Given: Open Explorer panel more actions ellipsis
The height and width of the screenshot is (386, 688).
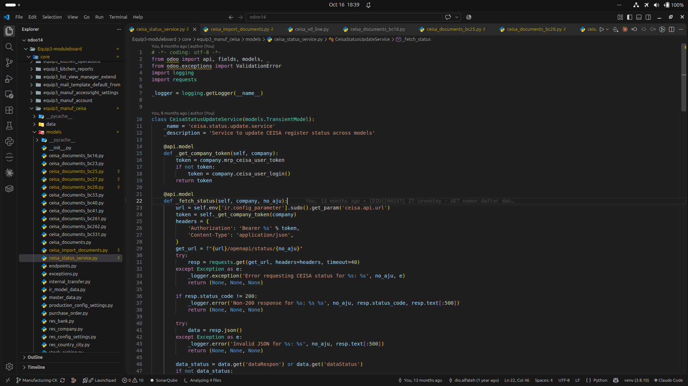Looking at the screenshot, I should [119, 29].
